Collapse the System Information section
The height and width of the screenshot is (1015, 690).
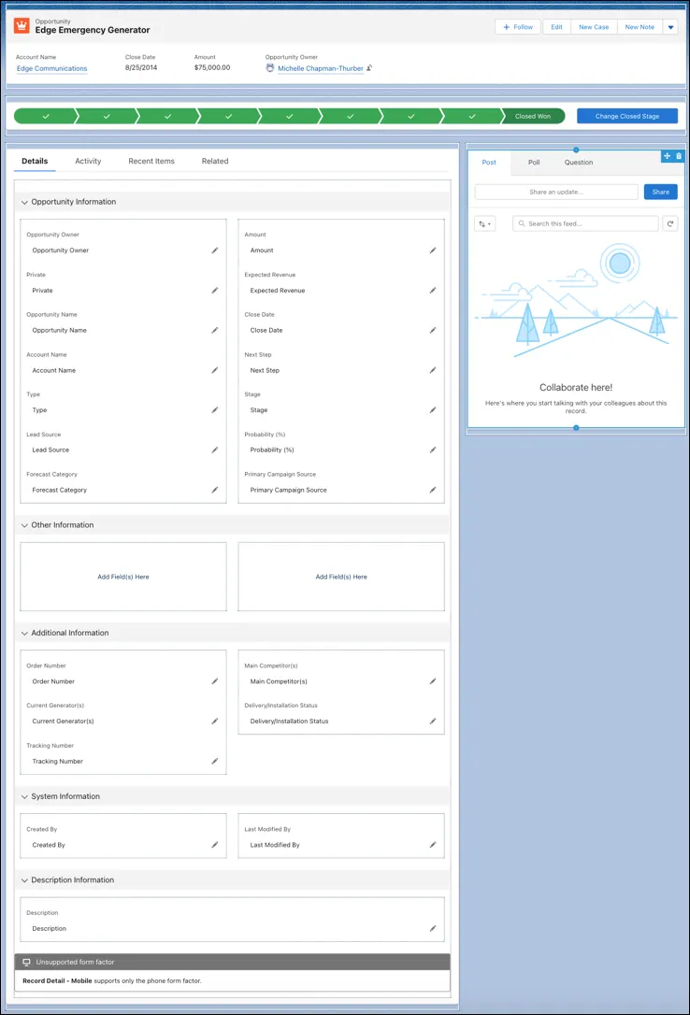coord(24,797)
